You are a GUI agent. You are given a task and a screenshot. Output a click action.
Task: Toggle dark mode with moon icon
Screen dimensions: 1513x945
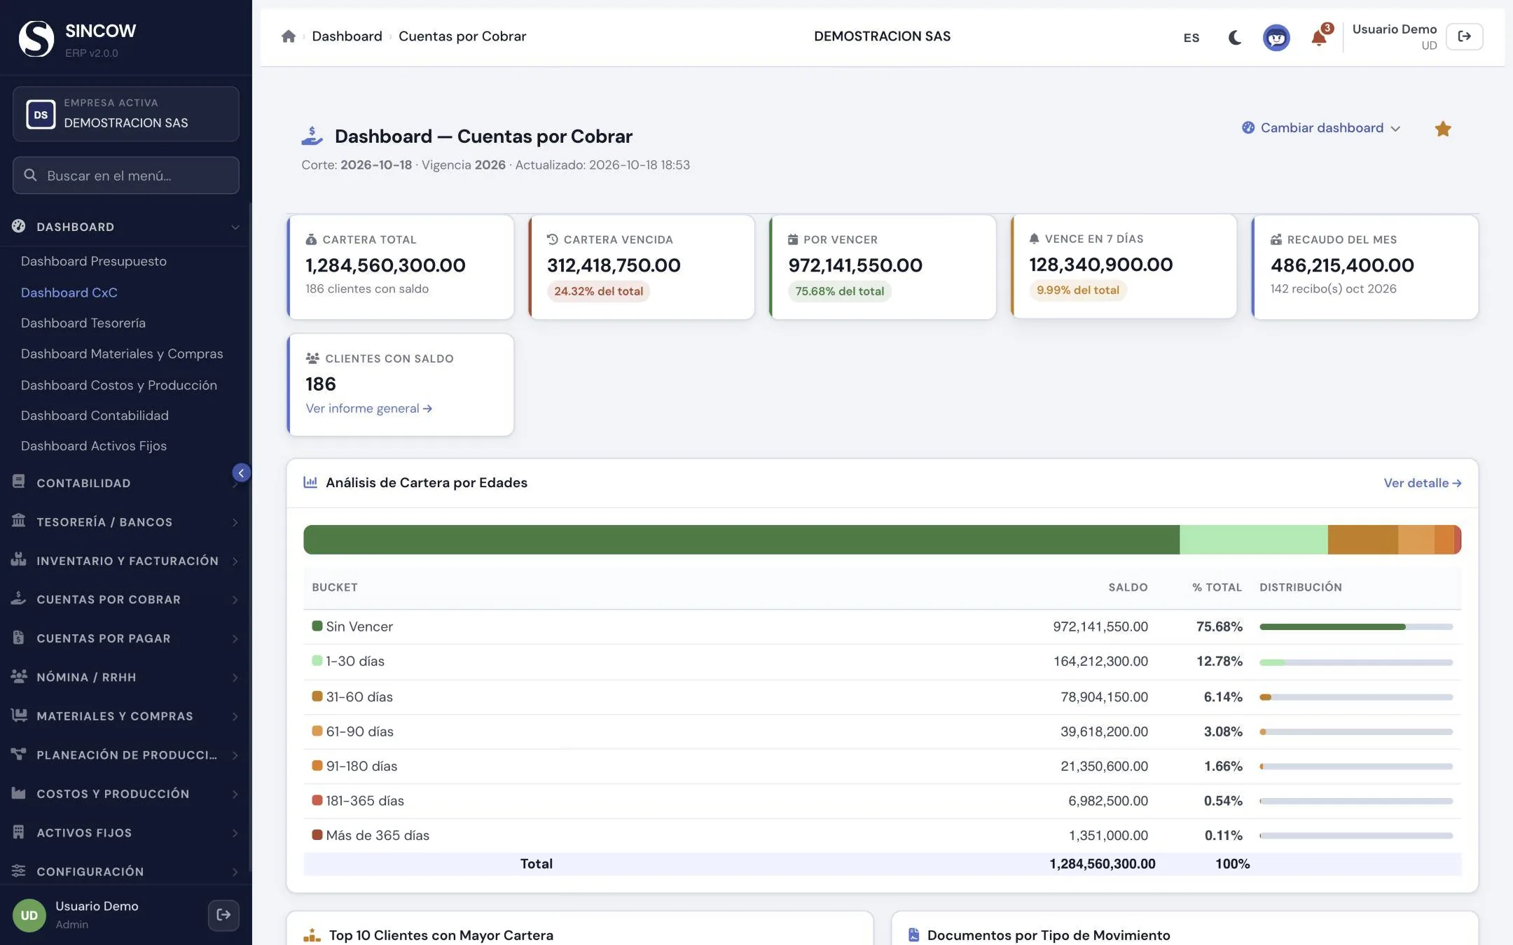click(x=1234, y=37)
